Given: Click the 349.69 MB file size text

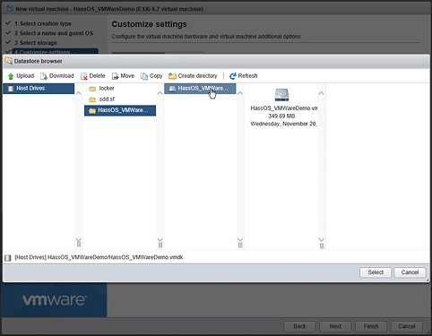Looking at the screenshot, I should click(x=281, y=116).
